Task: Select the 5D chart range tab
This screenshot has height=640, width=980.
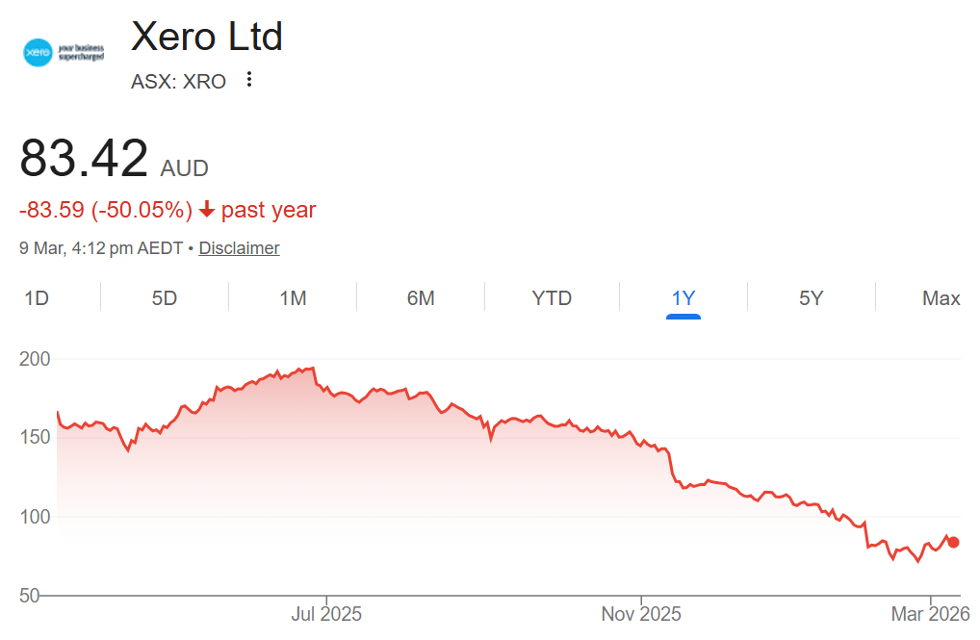Action: [x=165, y=298]
